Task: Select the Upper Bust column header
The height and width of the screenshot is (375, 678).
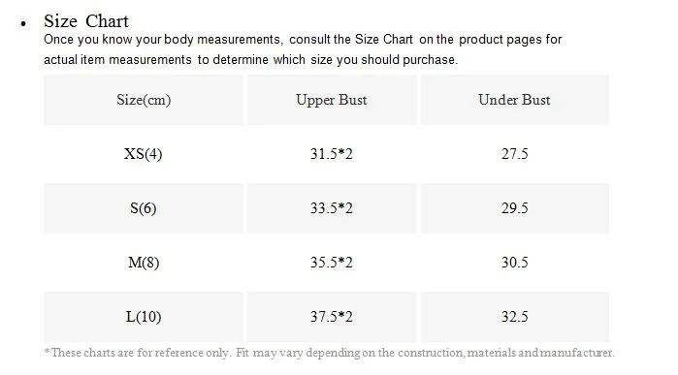Action: point(332,100)
